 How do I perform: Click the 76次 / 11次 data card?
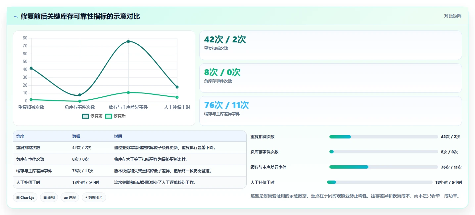pos(330,111)
